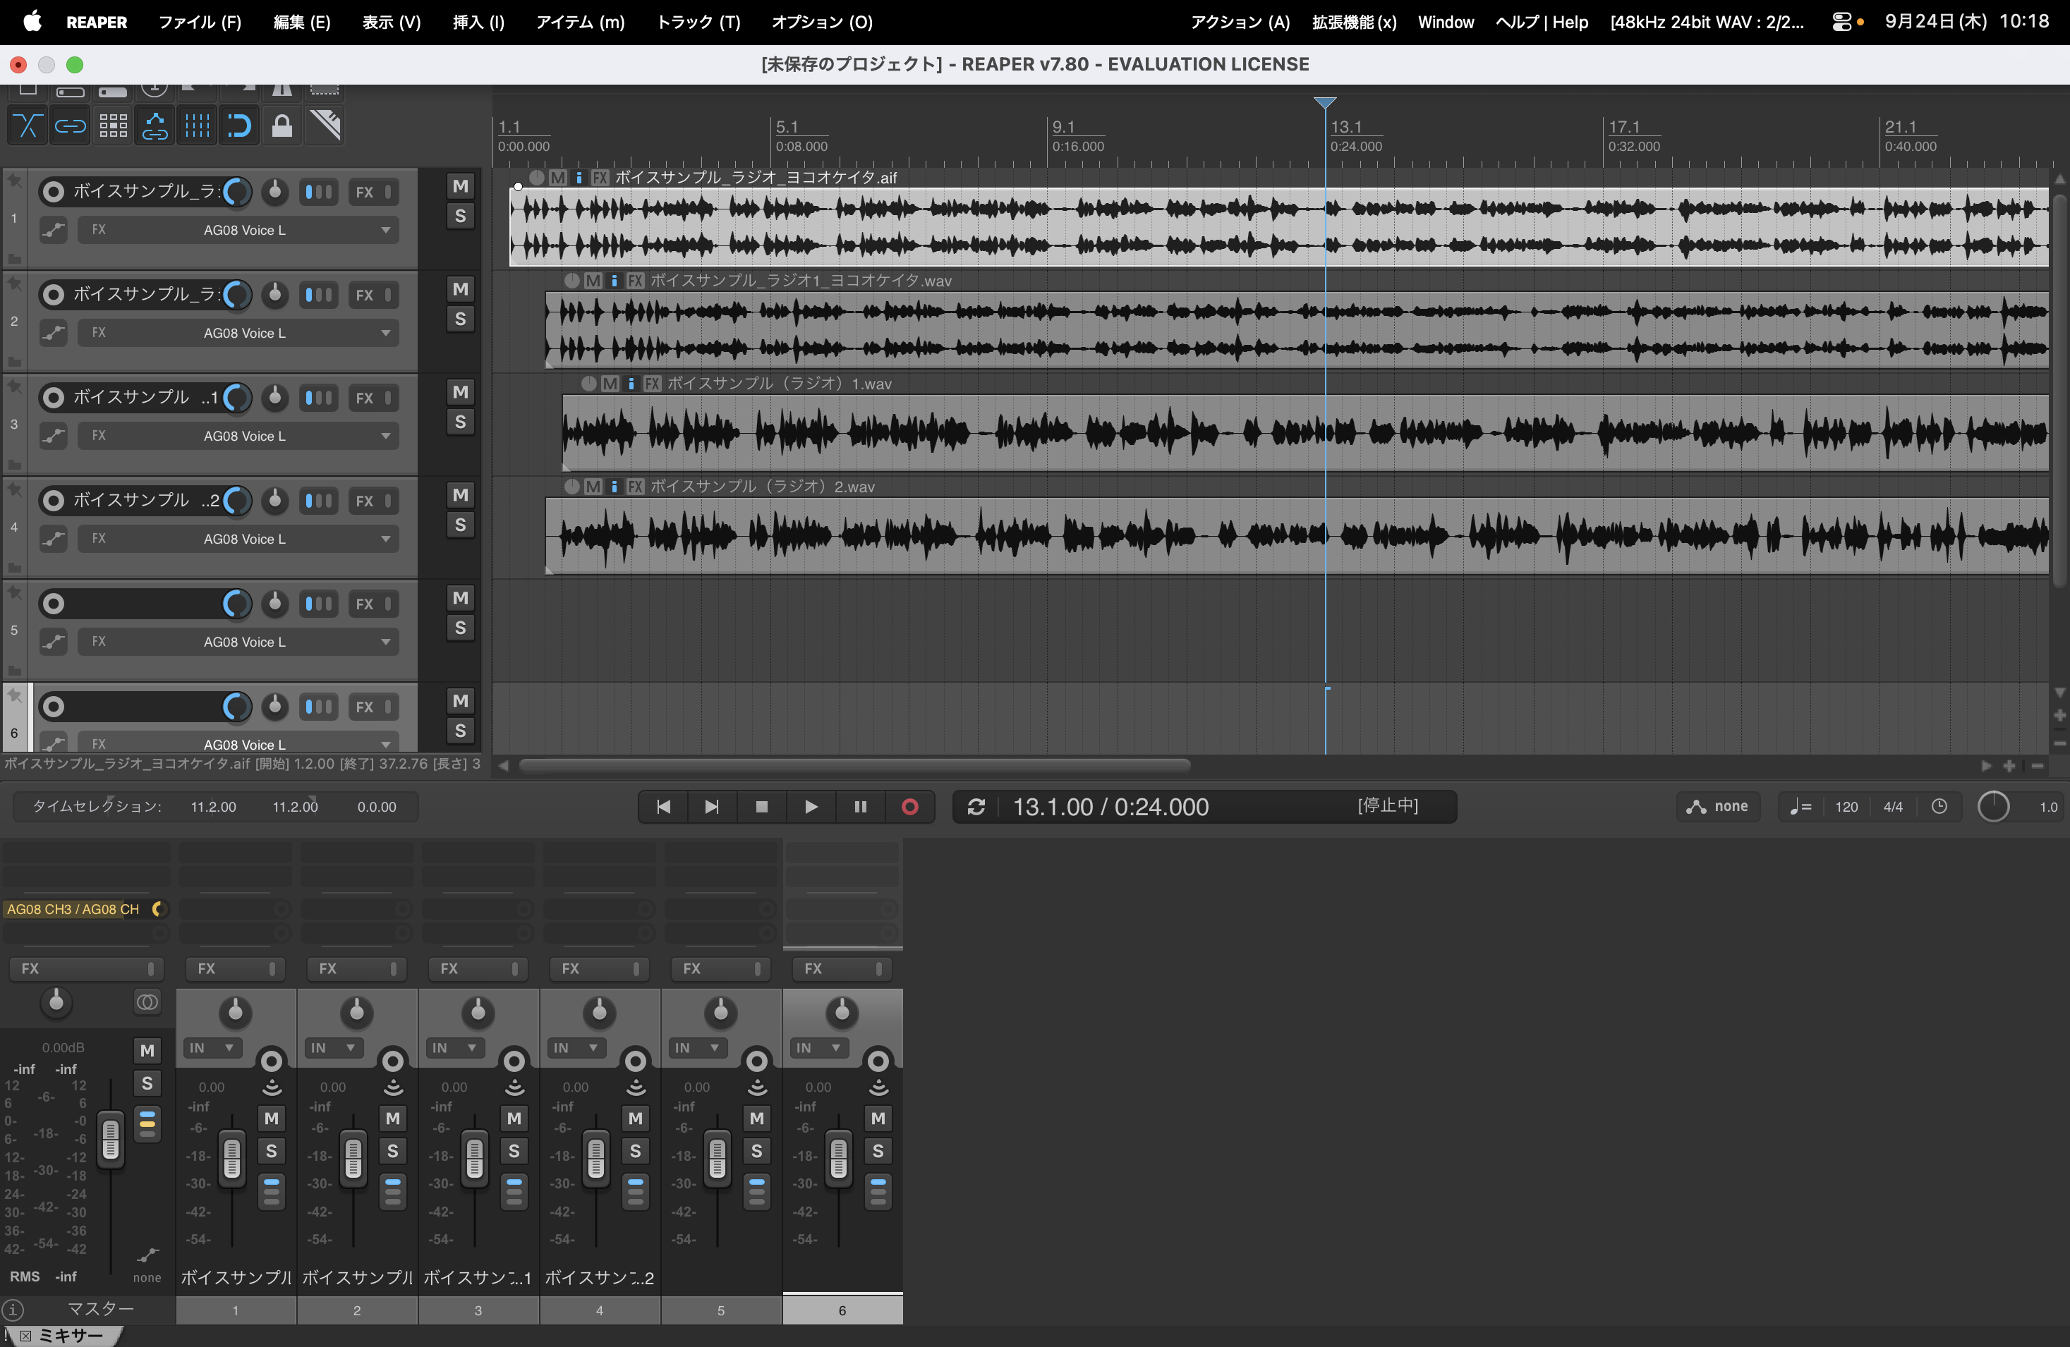Click tempo 120 BPM field
2070x1347 pixels.
pyautogui.click(x=1846, y=807)
